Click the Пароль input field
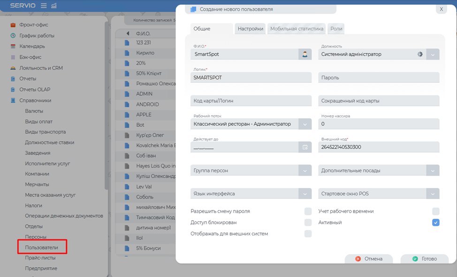The height and width of the screenshot is (277, 457). point(379,78)
